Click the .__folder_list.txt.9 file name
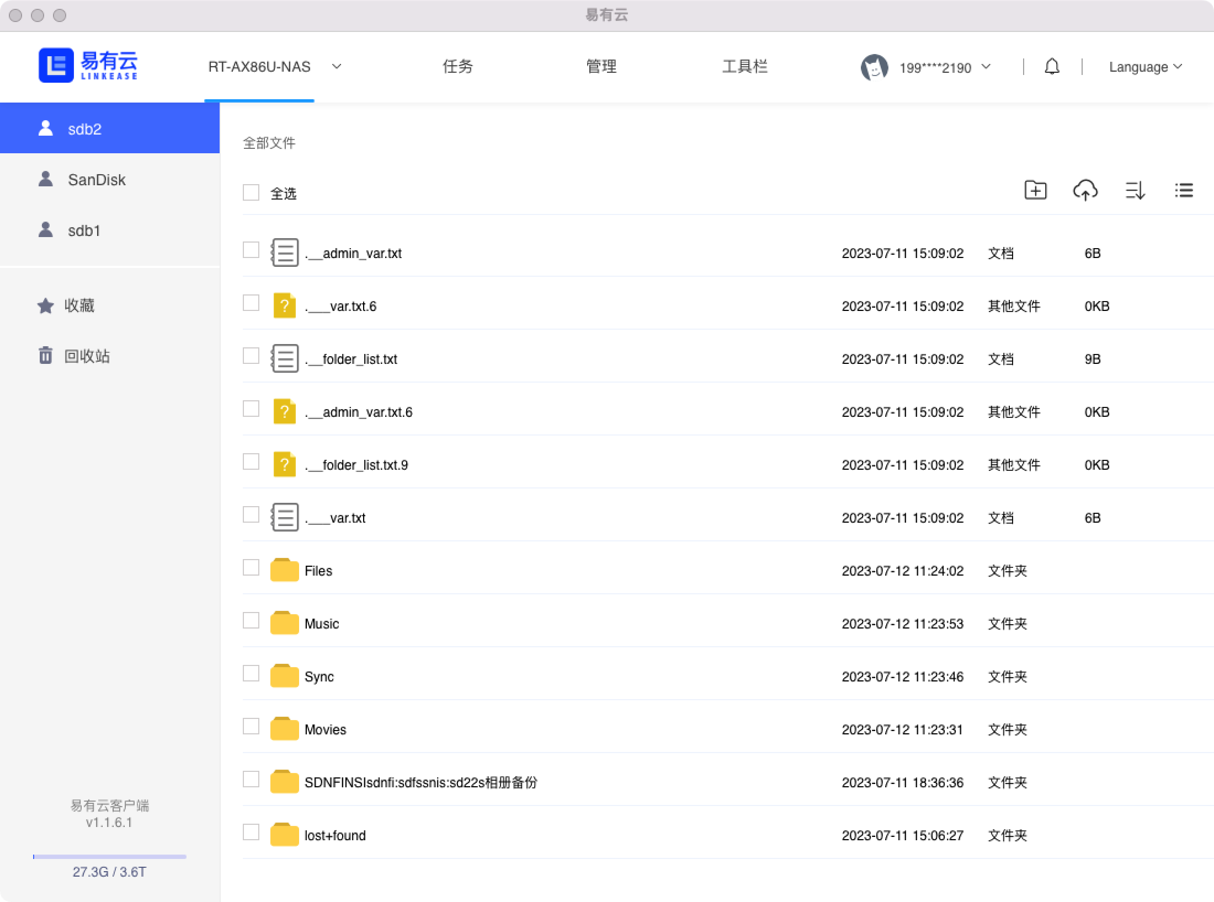 coord(356,465)
